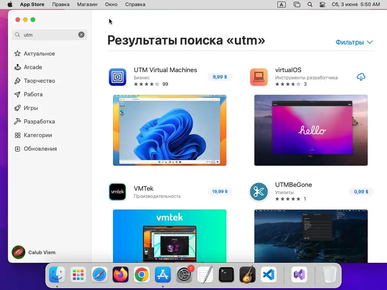
Task: Open Calub Viem account profile
Action: (x=34, y=252)
